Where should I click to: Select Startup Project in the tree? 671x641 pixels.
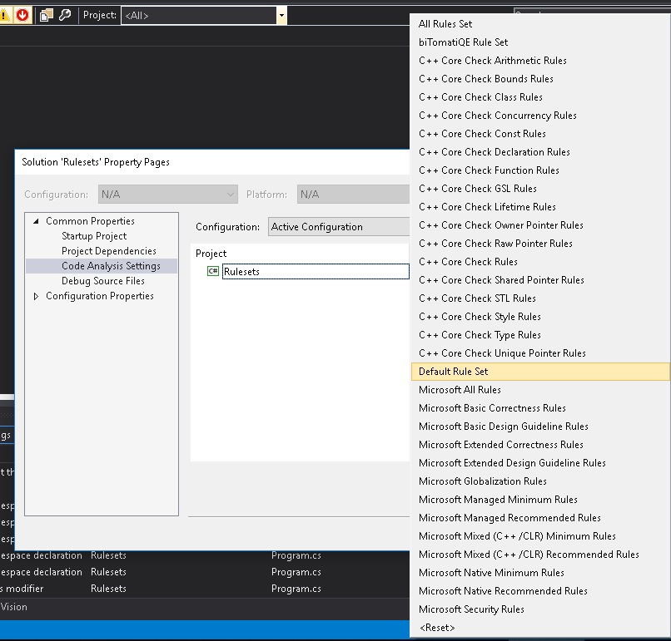93,236
